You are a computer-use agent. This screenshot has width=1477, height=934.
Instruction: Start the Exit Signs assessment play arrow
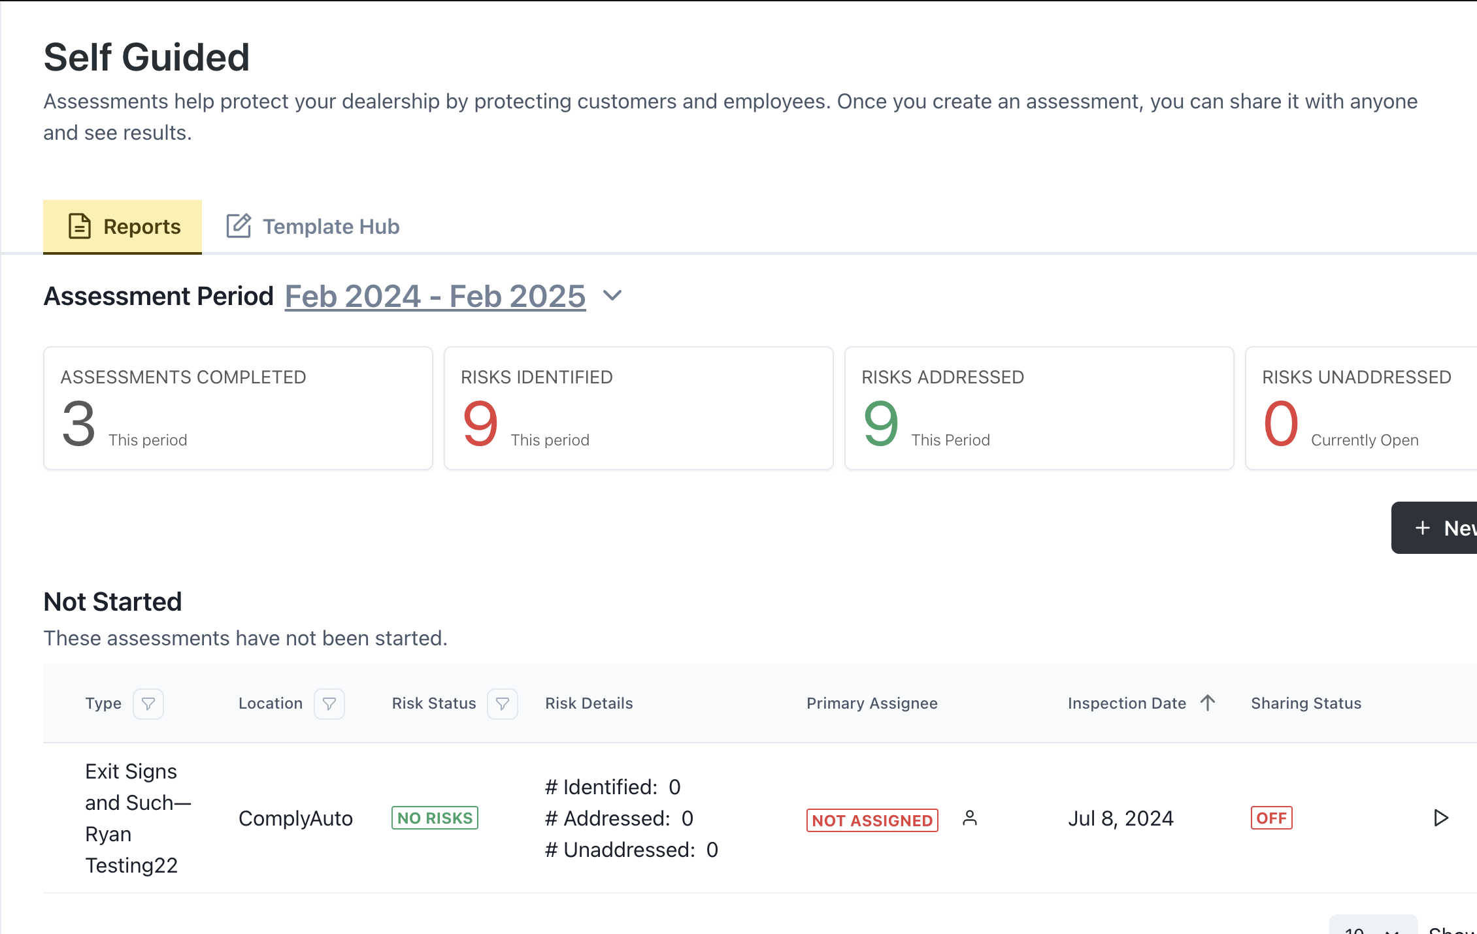tap(1440, 818)
